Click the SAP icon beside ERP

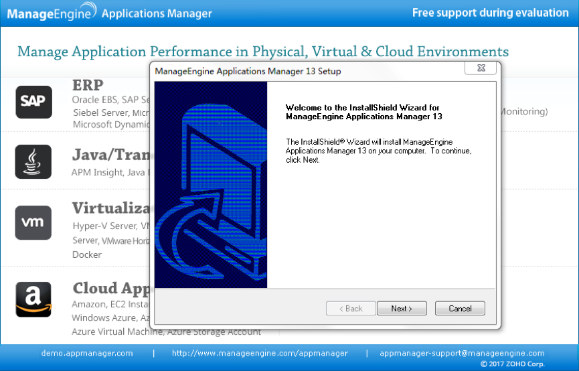click(33, 102)
